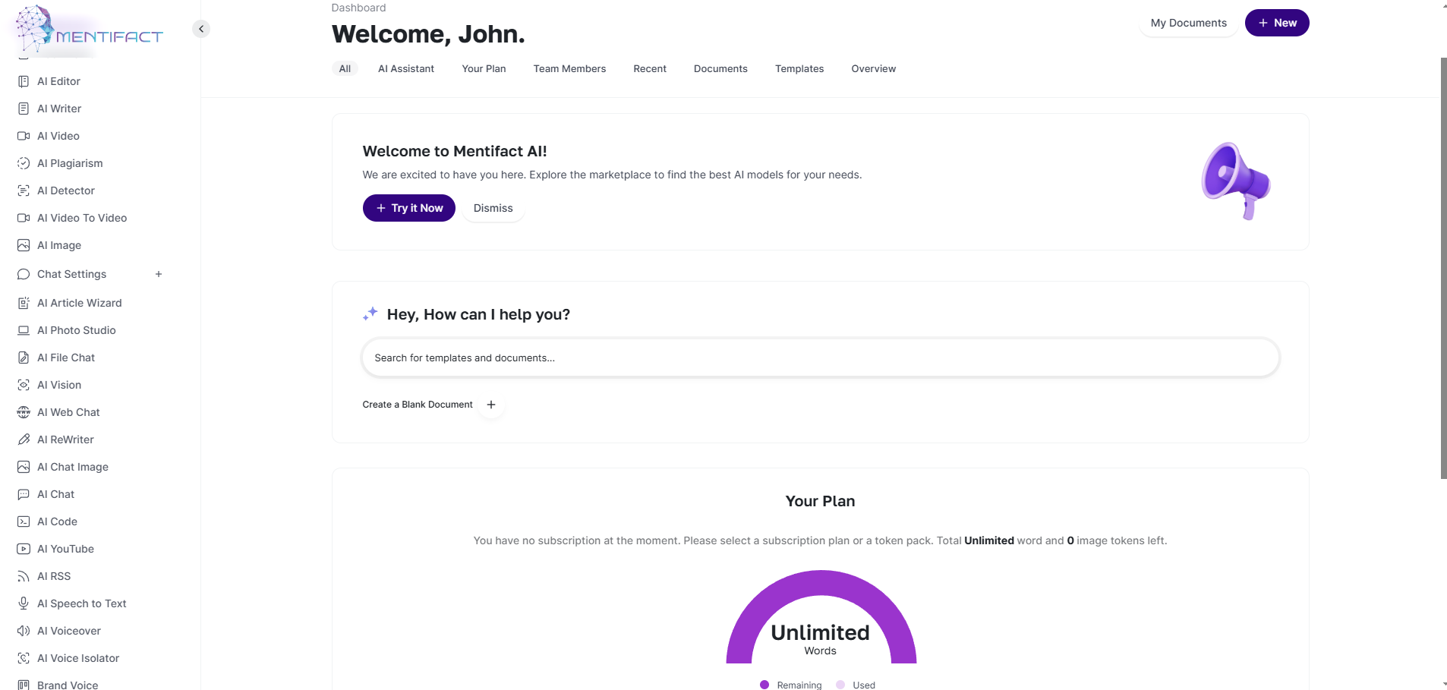Open the Team Members tab

click(x=569, y=68)
